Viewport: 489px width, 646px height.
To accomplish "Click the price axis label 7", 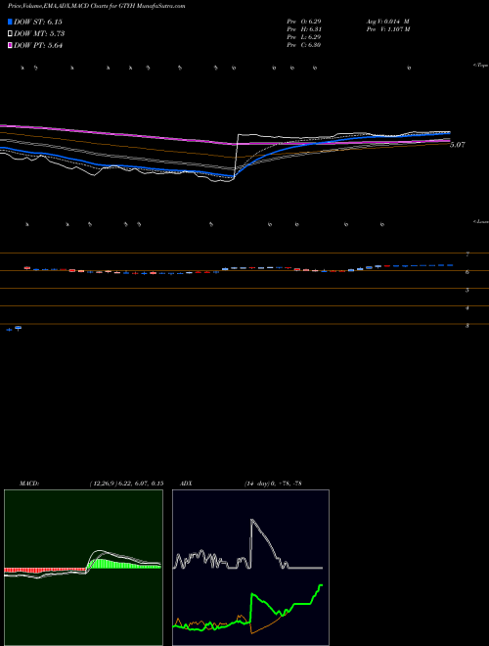I will coord(467,254).
